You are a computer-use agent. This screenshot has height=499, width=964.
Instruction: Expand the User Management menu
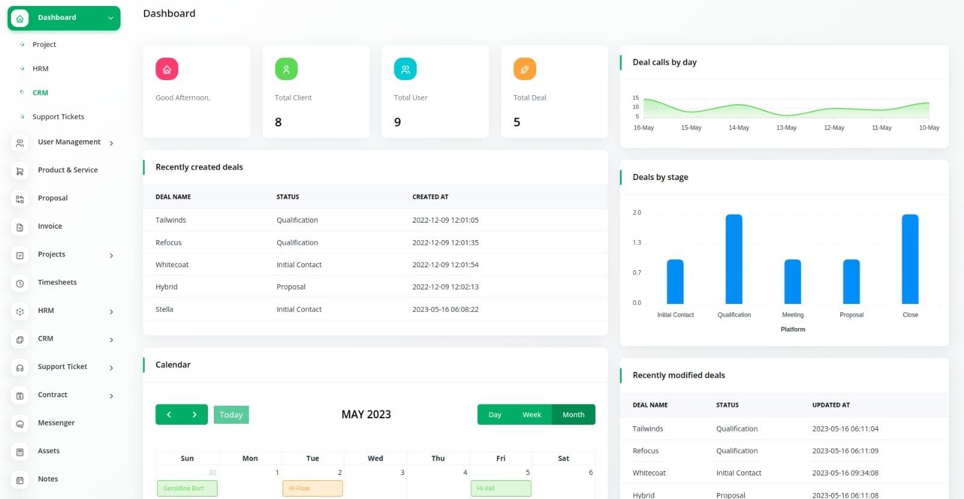[69, 142]
